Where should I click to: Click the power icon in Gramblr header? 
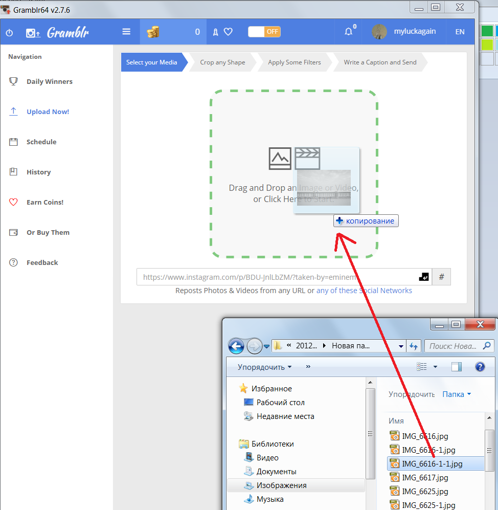[9, 32]
